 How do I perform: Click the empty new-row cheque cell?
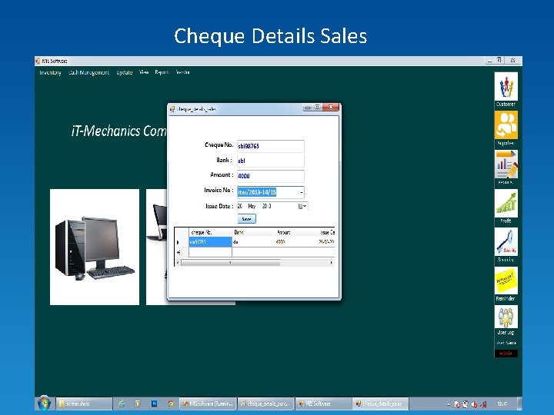point(210,252)
